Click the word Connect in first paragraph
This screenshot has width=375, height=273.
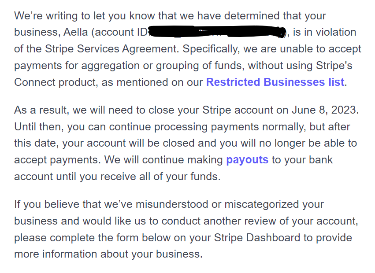(x=35, y=82)
